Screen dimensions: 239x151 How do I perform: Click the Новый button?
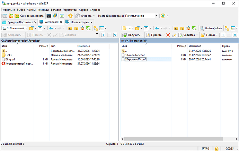209,35
